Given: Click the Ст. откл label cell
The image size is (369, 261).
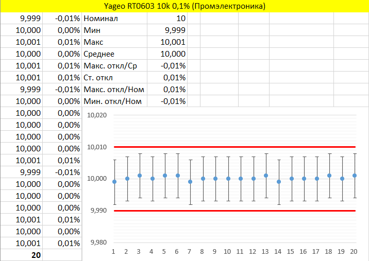Looking at the screenshot, I should click(114, 78).
